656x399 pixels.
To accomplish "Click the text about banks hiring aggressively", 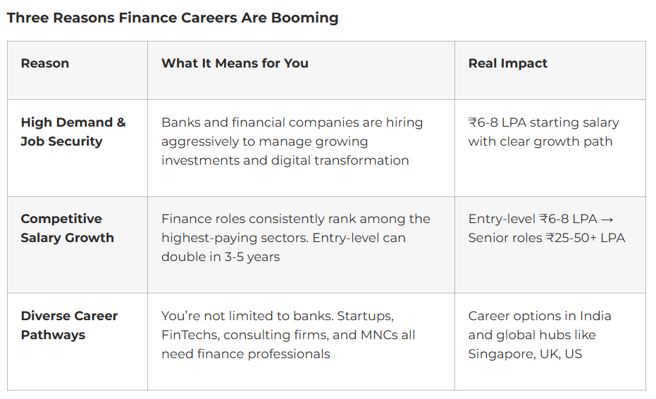I will pyautogui.click(x=292, y=122).
